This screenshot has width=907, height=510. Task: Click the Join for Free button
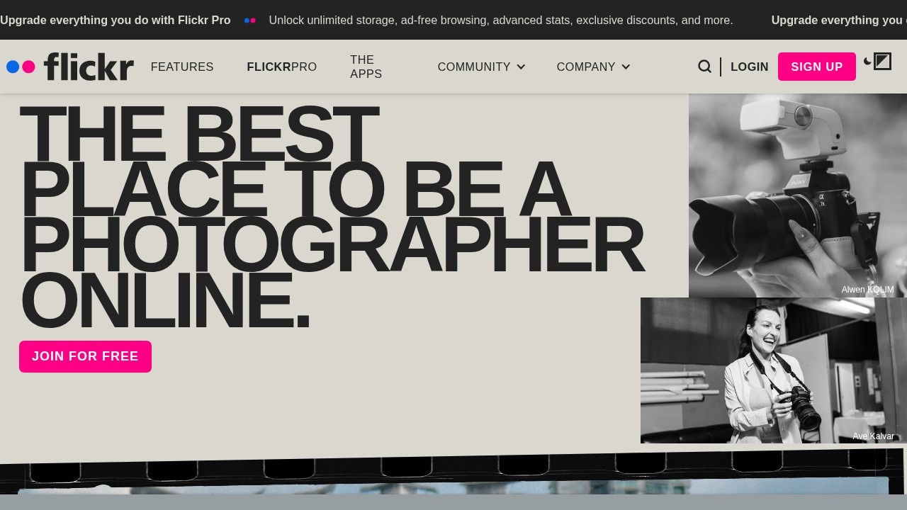click(x=85, y=356)
